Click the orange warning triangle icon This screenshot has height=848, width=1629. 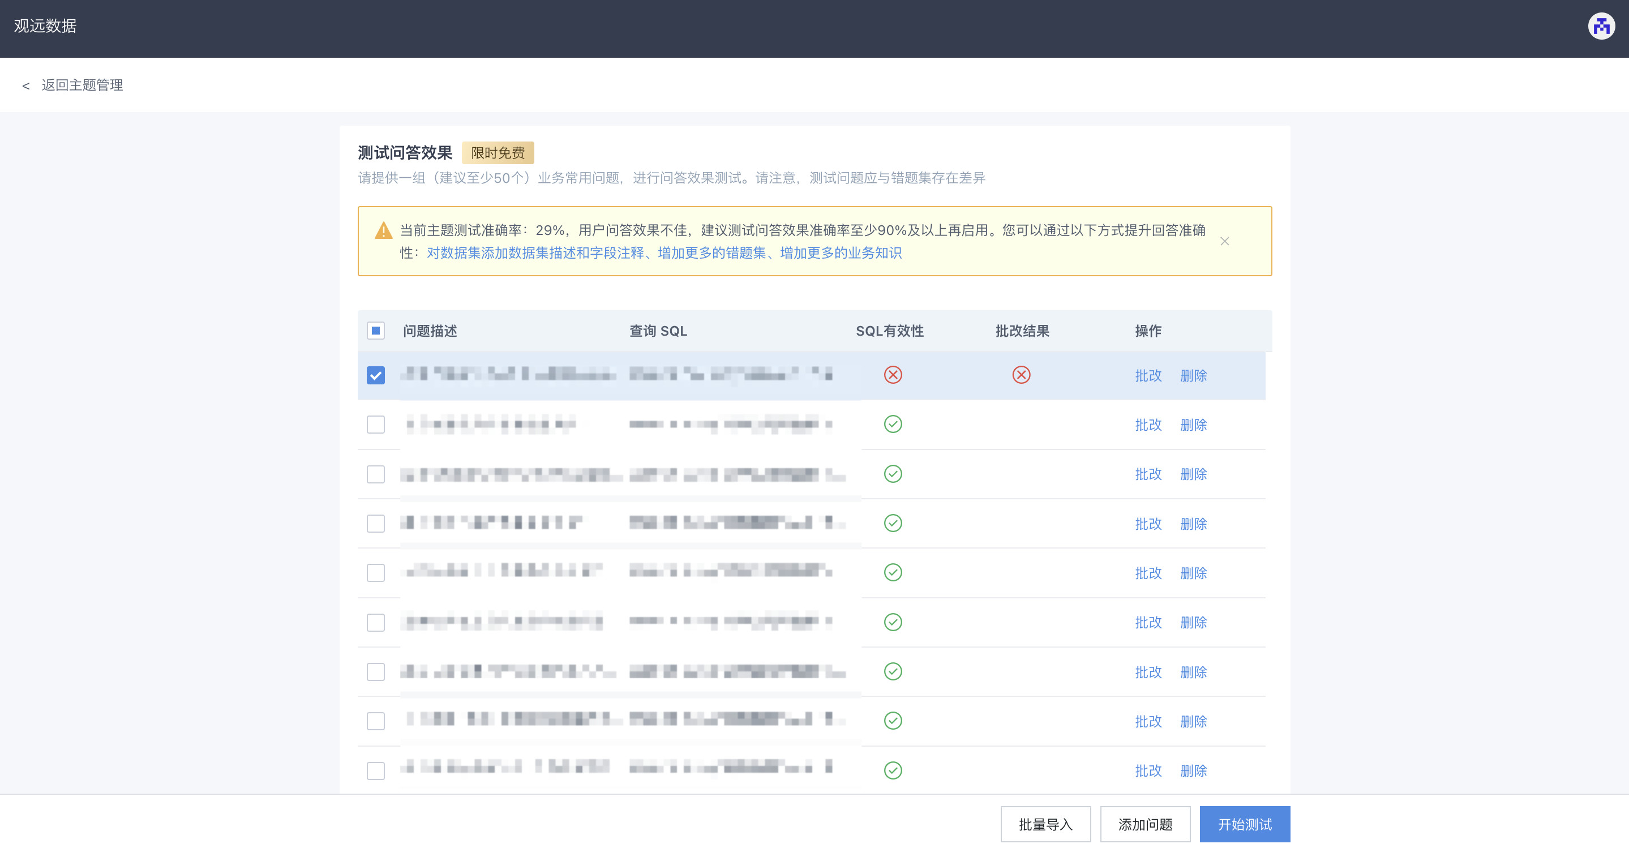pos(383,230)
